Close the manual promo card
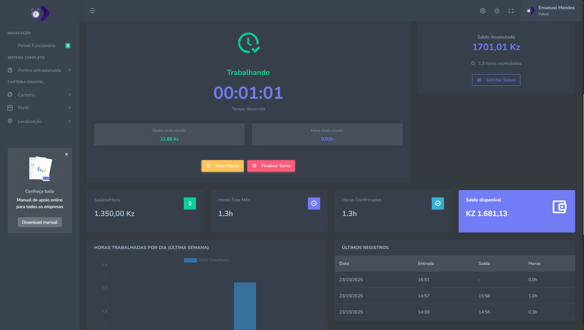Viewport: 584px width, 330px height. click(66, 154)
